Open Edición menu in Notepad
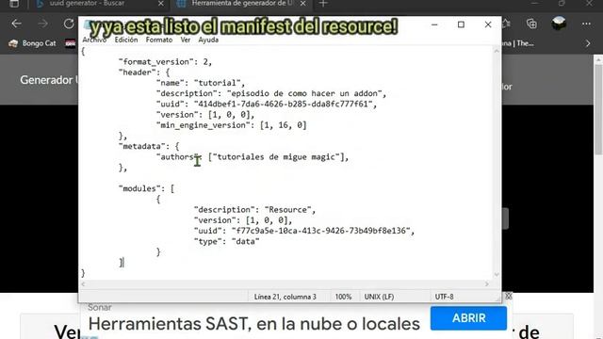This screenshot has width=603, height=339. point(125,40)
